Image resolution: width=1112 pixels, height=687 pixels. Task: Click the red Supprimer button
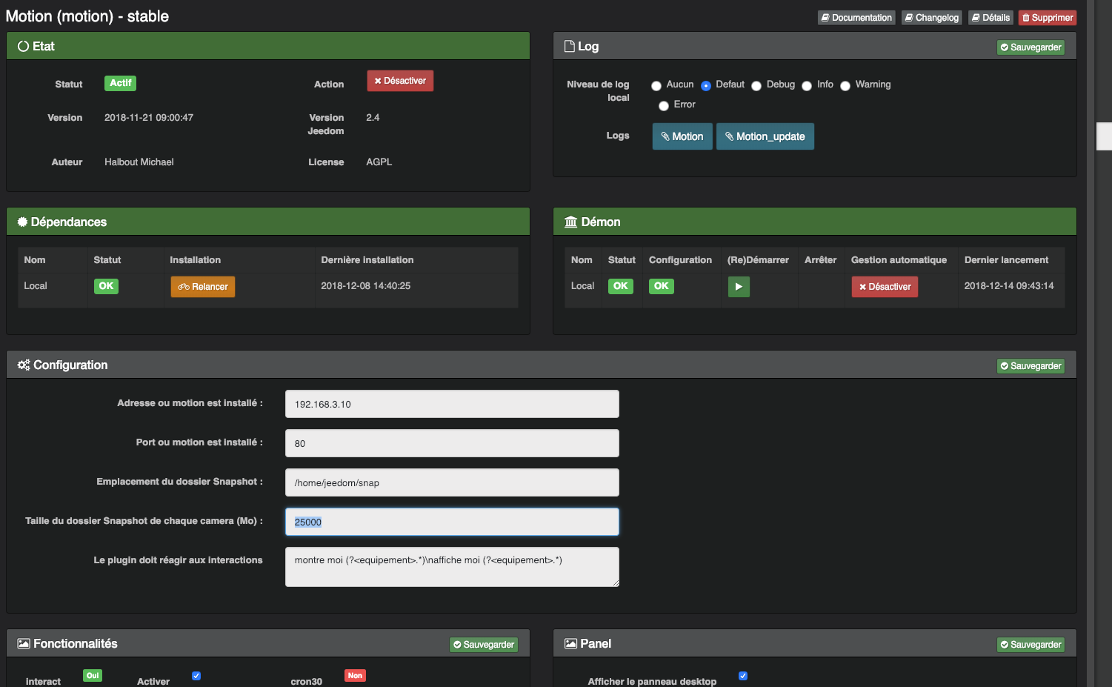coord(1048,18)
